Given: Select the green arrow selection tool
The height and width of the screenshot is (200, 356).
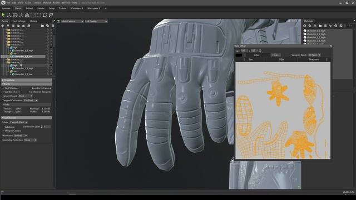Looking at the screenshot, I should tap(3, 15).
